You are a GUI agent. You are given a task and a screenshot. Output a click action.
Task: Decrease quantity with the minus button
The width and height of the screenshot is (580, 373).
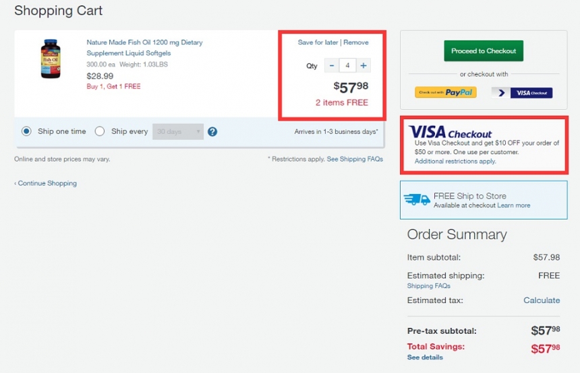[332, 66]
